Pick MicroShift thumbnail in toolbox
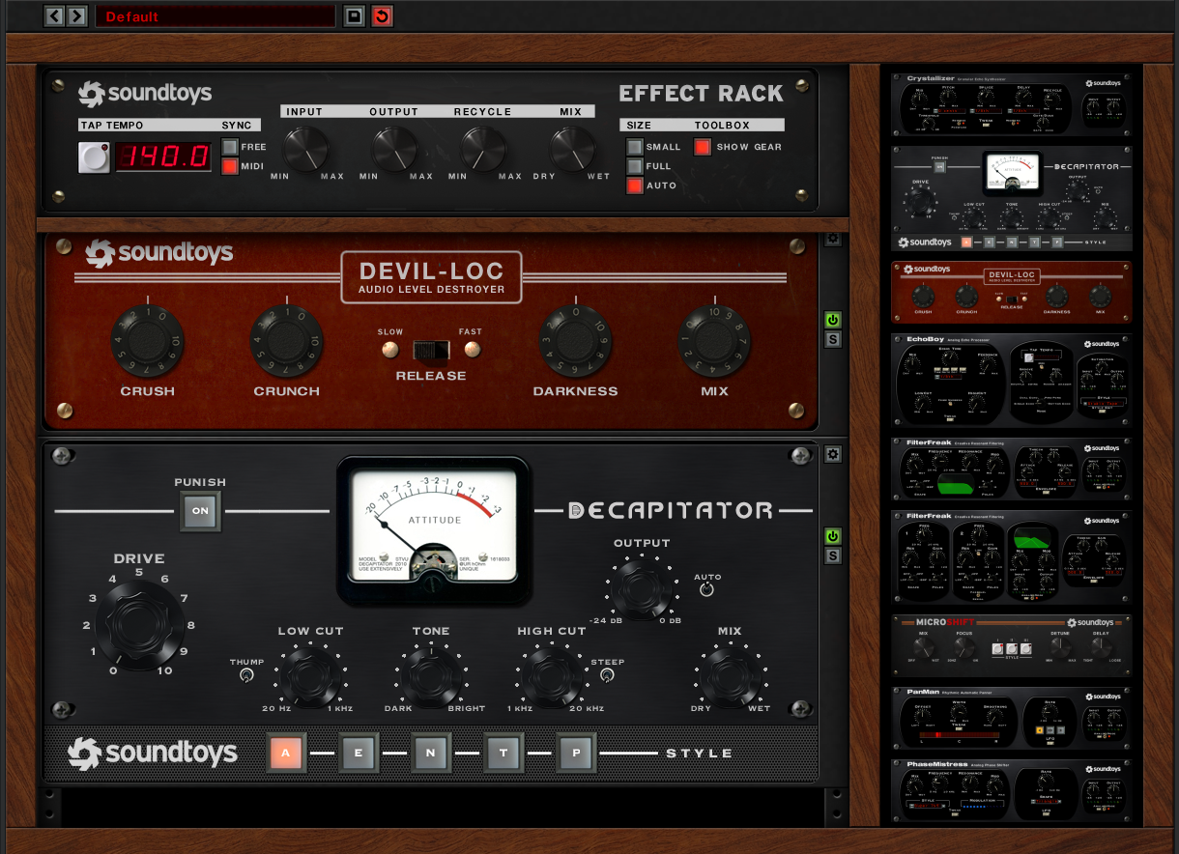The width and height of the screenshot is (1179, 854). (x=1011, y=645)
